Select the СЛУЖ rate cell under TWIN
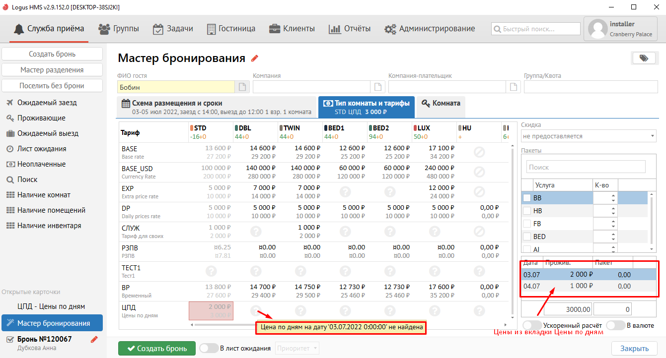The width and height of the screenshot is (666, 358). [x=300, y=231]
